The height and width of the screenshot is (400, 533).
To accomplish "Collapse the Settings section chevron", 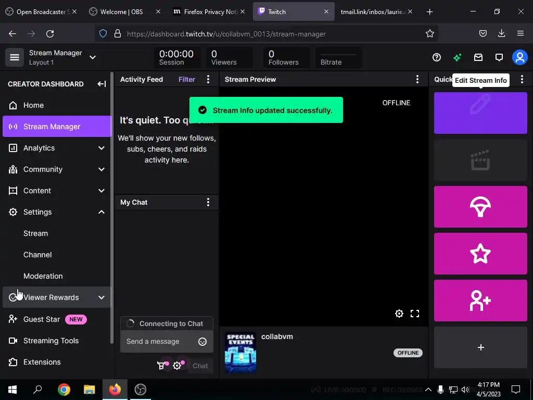I will (101, 213).
